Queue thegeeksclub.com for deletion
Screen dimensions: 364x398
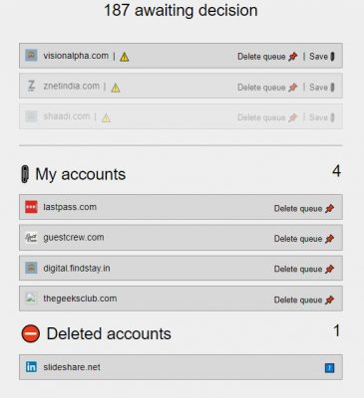click(x=304, y=299)
